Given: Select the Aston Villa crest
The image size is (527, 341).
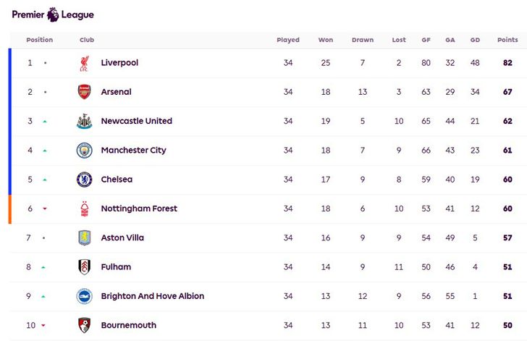Looking at the screenshot, I should point(85,237).
